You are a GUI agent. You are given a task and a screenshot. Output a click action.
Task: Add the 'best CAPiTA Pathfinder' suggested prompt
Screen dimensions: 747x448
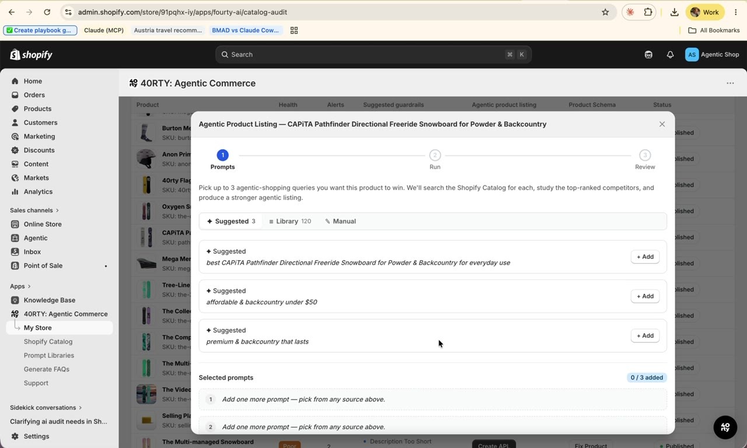pyautogui.click(x=645, y=257)
